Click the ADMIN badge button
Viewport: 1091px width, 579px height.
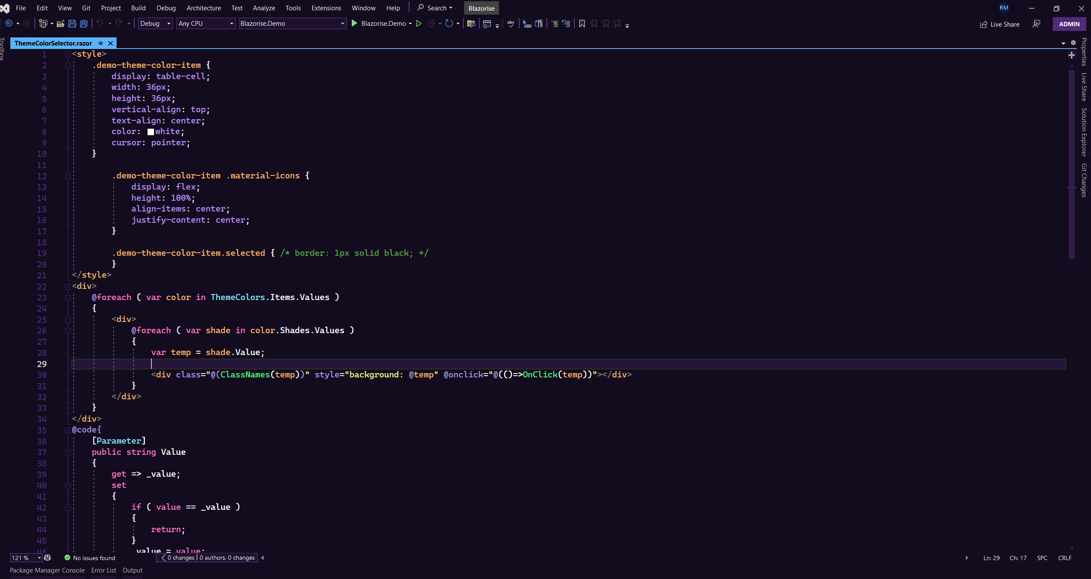coord(1069,24)
